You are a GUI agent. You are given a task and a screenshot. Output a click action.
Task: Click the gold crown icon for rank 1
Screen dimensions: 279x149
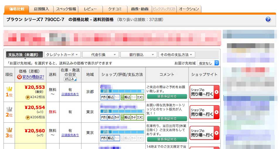coord(9,89)
